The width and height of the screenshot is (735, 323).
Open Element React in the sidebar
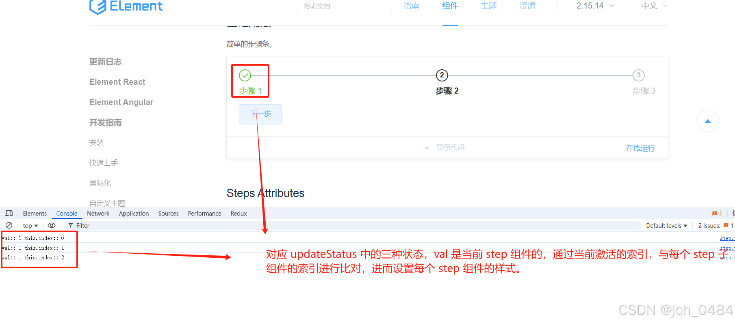[x=117, y=82]
